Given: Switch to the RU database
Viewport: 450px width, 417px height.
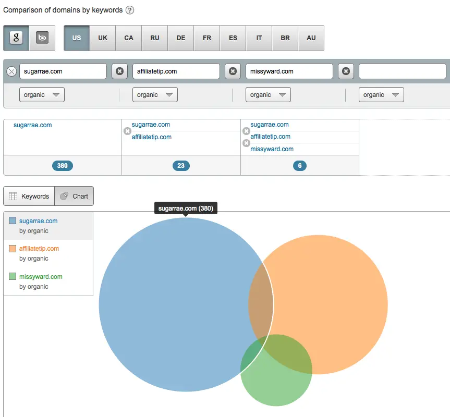Looking at the screenshot, I should 155,38.
